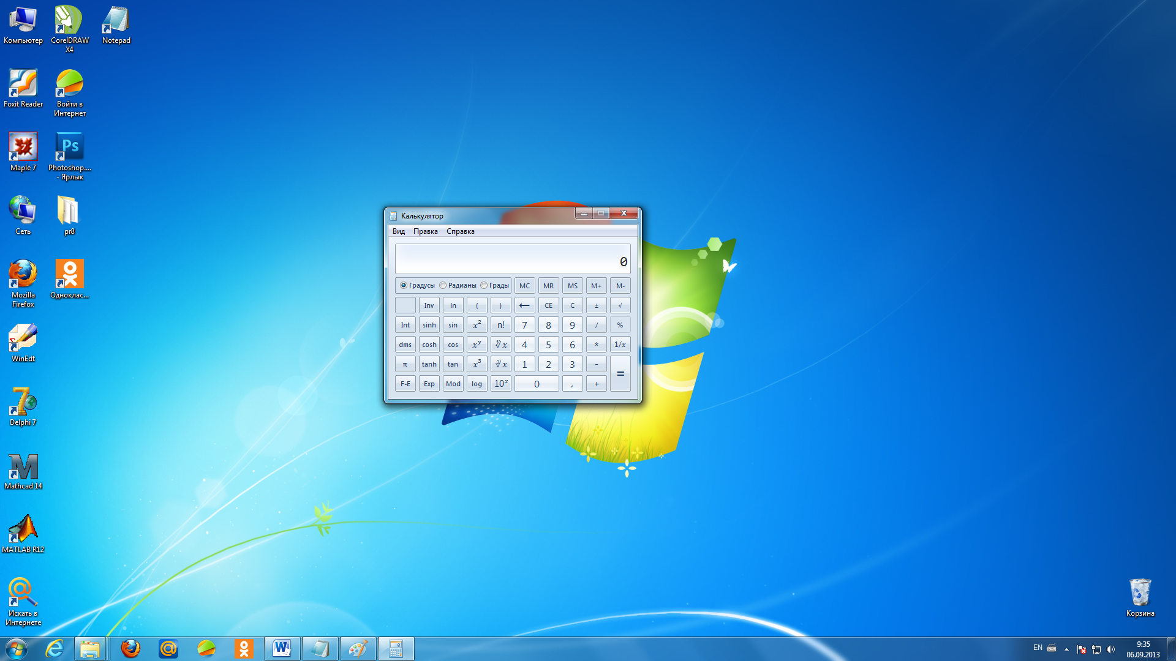Viewport: 1176px width, 661px height.
Task: Select the Notepad desktop shortcut
Action: 116,26
